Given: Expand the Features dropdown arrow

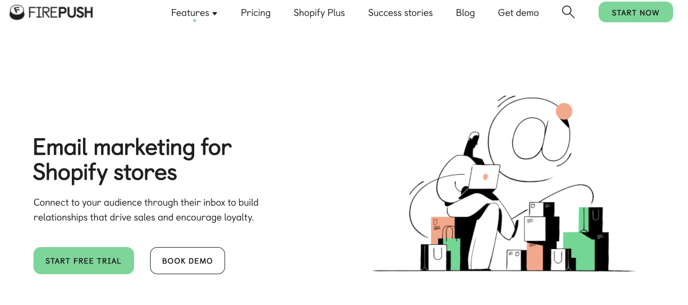Looking at the screenshot, I should pos(215,13).
